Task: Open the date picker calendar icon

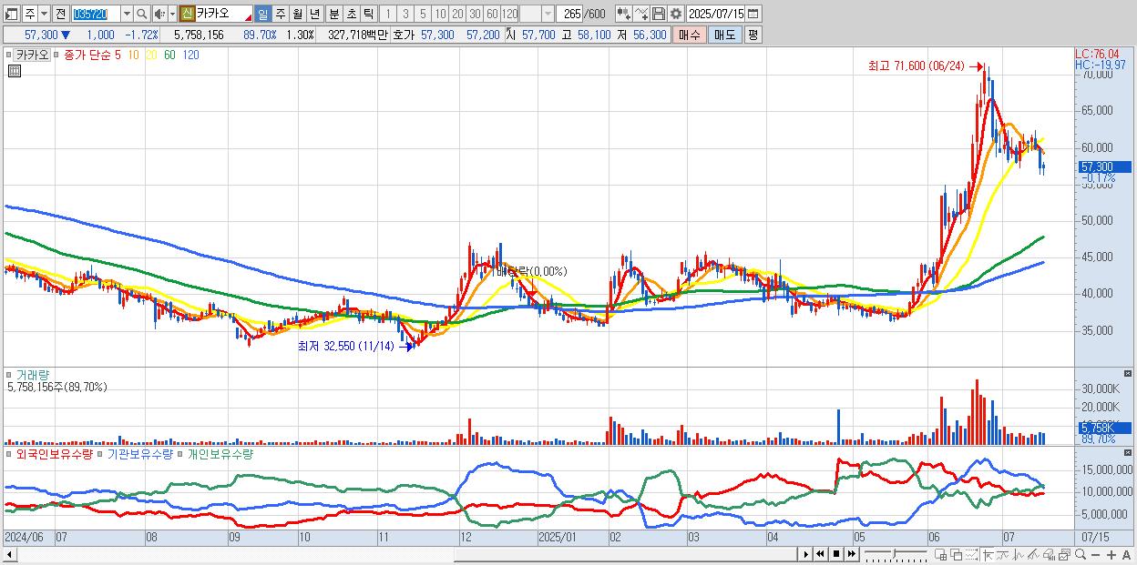Action: tap(753, 15)
